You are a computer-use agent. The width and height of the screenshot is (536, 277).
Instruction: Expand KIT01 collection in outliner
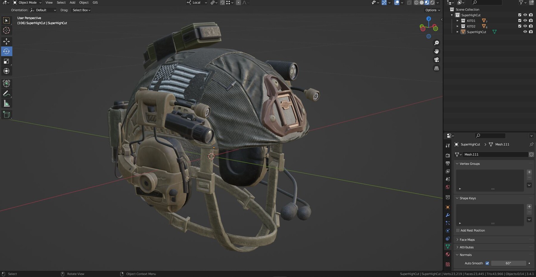(x=457, y=21)
